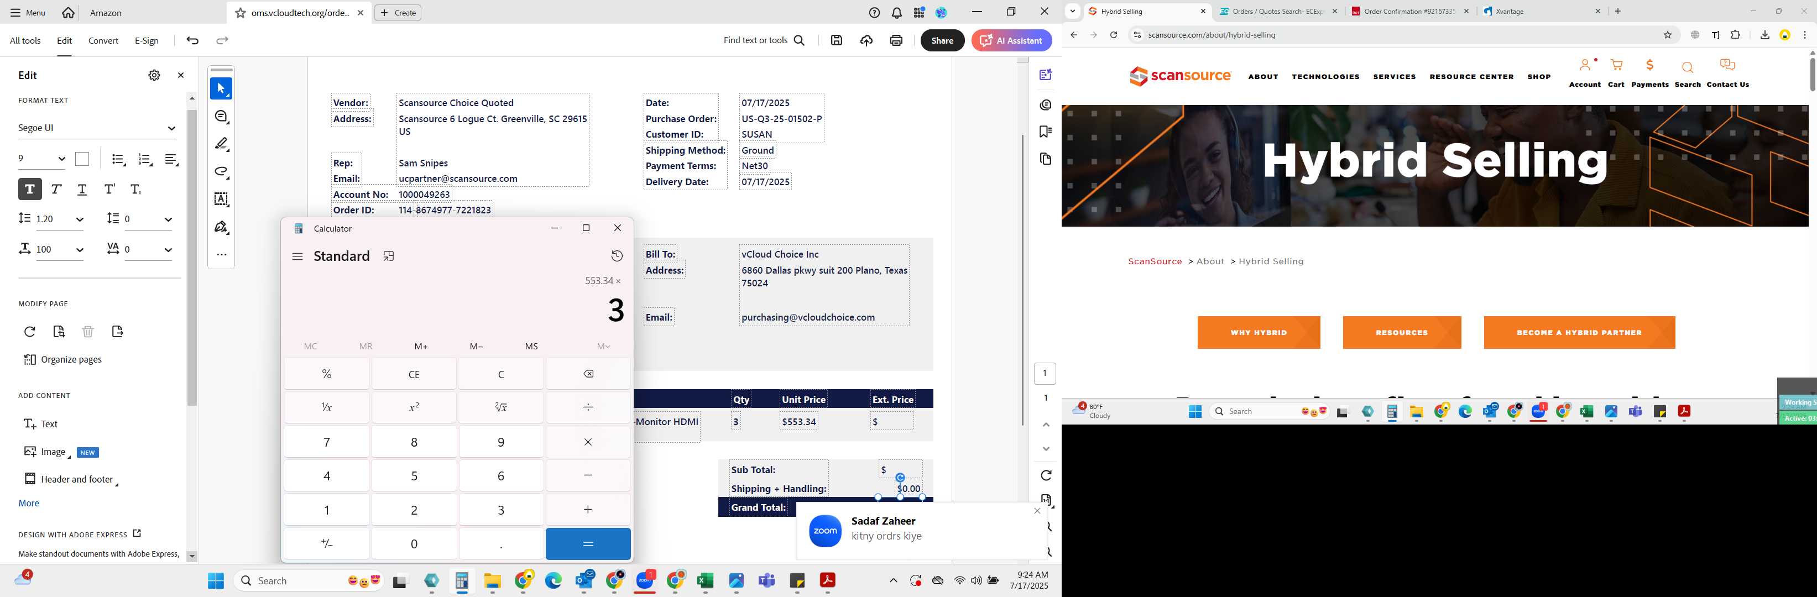The image size is (1817, 597).
Task: Open Header and footer options
Action: click(71, 479)
